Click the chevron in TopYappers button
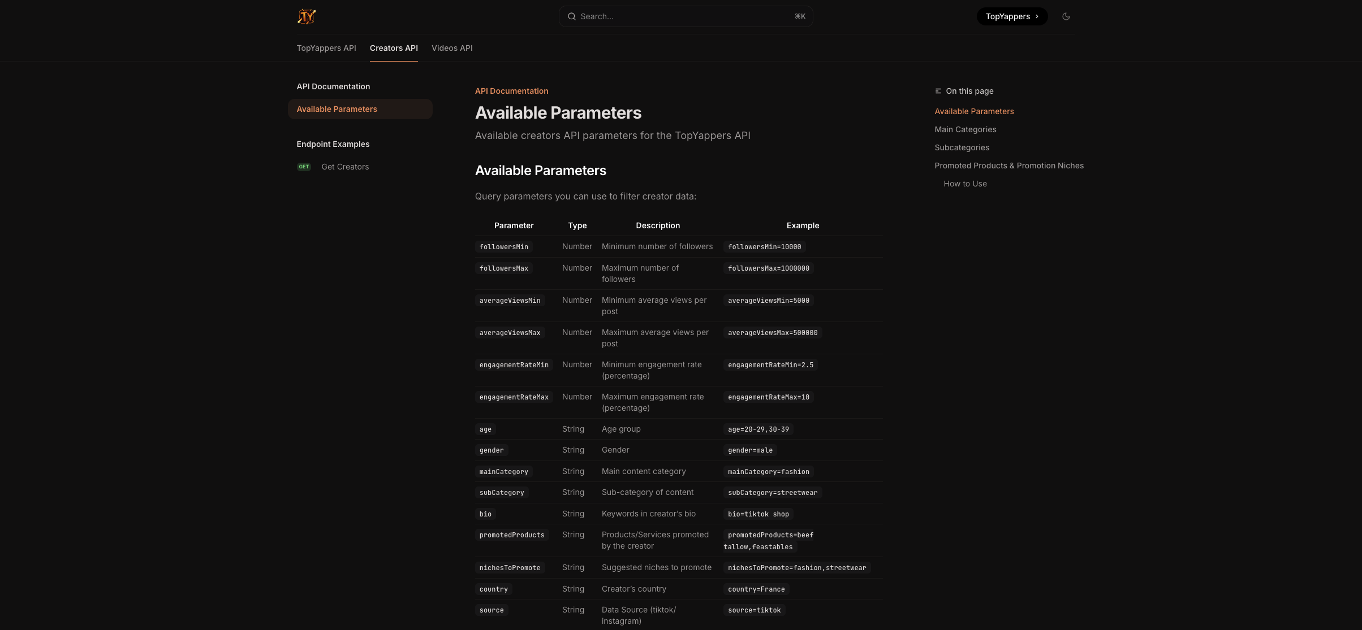 click(1037, 16)
